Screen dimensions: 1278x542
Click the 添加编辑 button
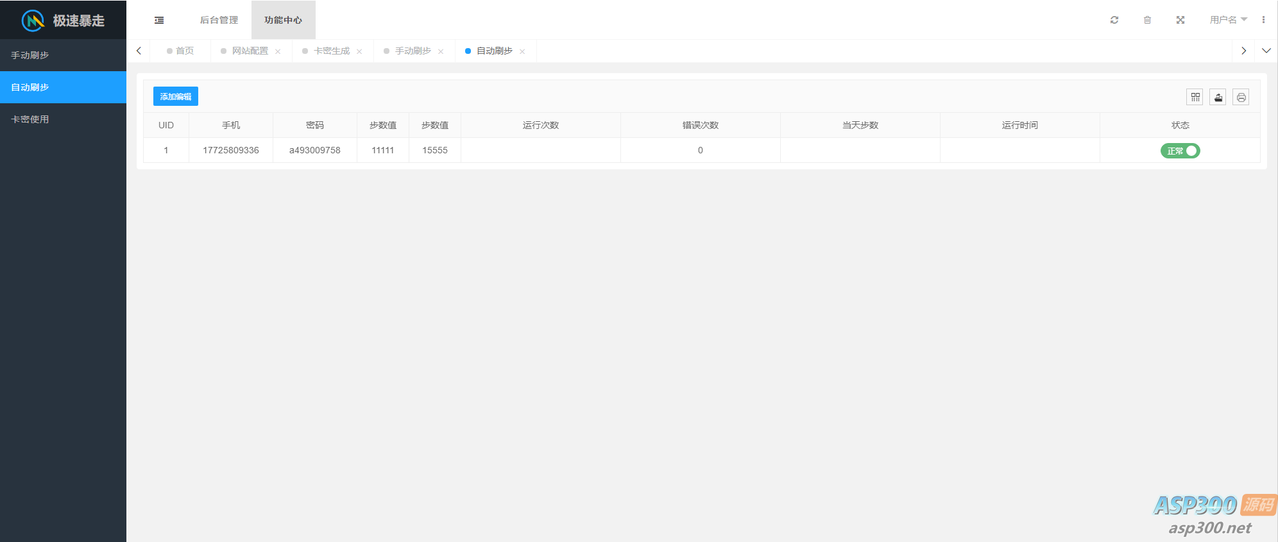[176, 96]
